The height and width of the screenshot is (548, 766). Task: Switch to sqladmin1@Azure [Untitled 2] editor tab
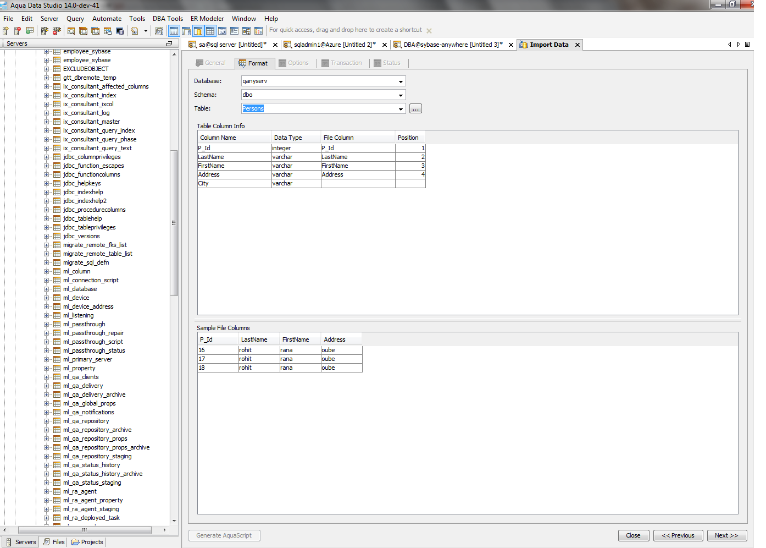tap(335, 45)
